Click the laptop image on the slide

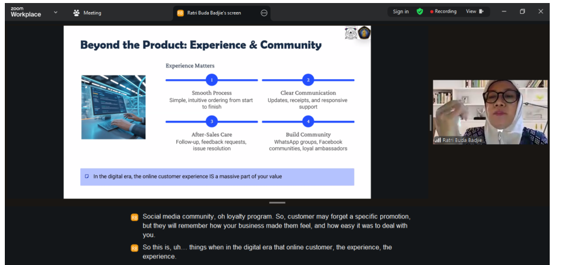pyautogui.click(x=113, y=107)
